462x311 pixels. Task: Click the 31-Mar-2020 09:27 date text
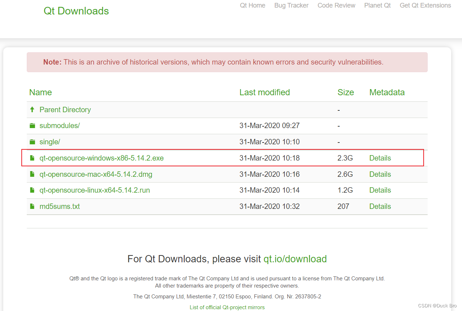click(x=270, y=126)
